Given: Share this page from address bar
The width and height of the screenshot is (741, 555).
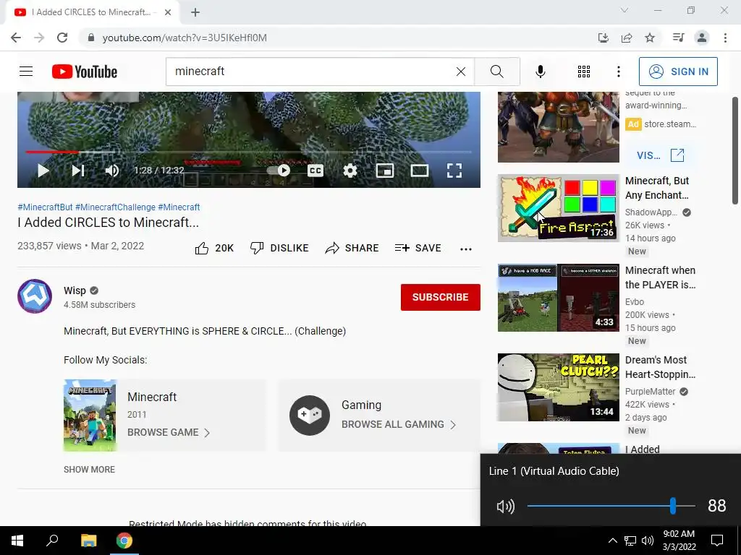Looking at the screenshot, I should click(x=627, y=38).
